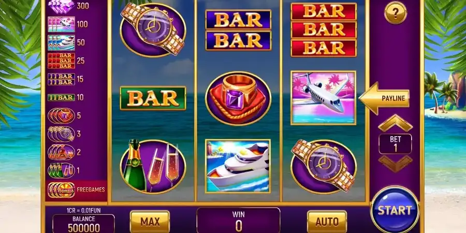Enable AUTO spin mode
This screenshot has width=466, height=233.
click(327, 222)
